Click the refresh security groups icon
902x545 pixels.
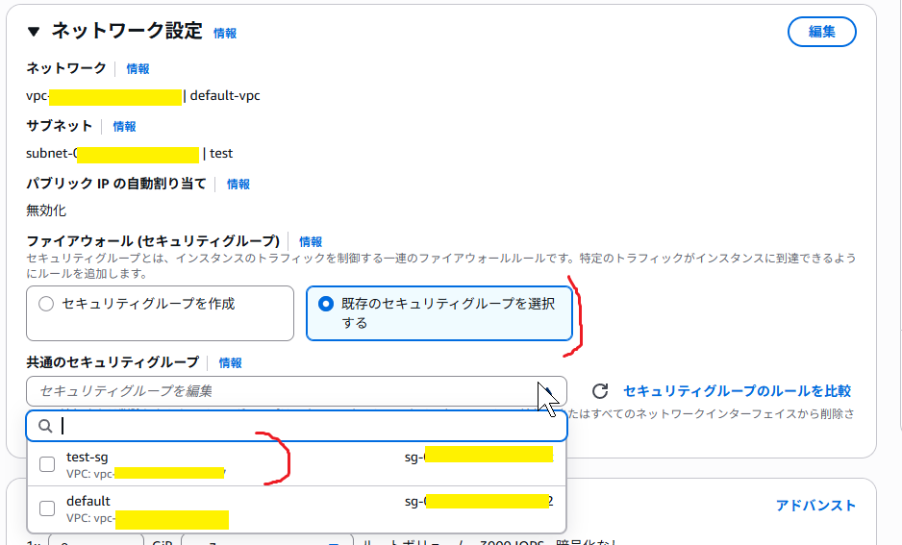pos(600,391)
